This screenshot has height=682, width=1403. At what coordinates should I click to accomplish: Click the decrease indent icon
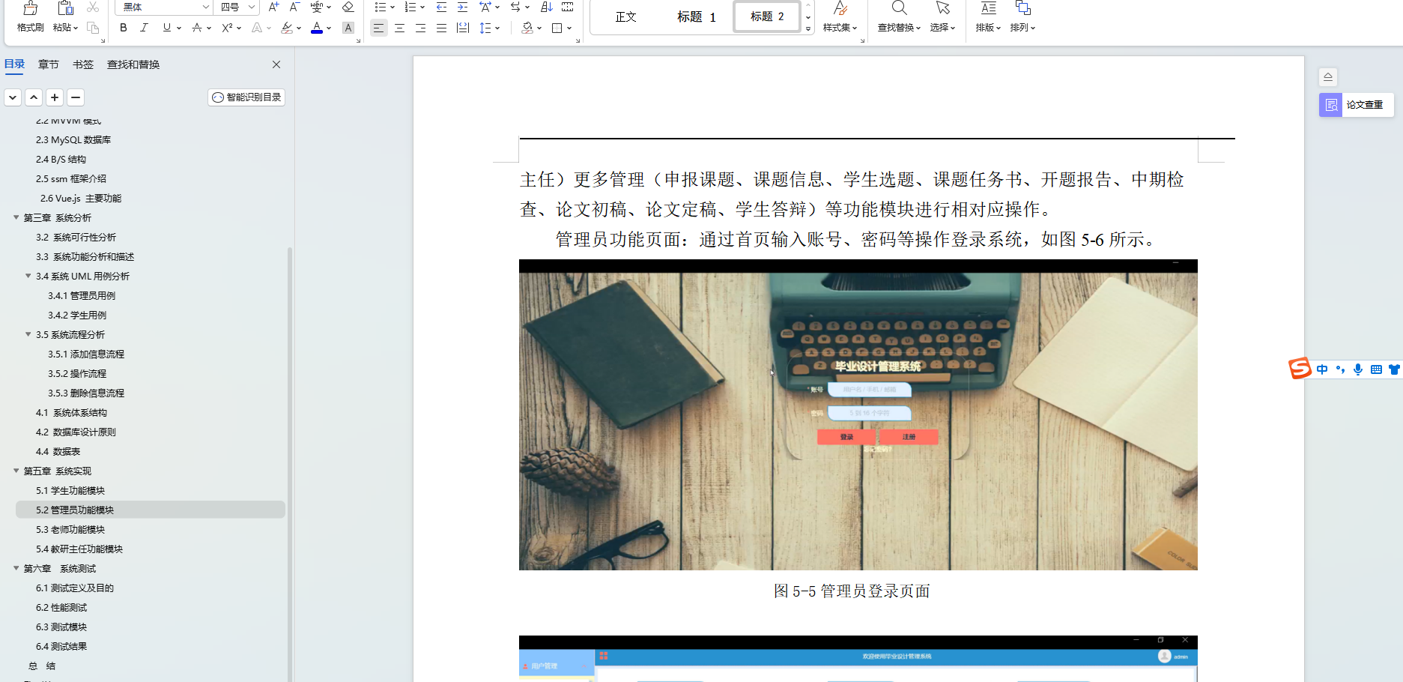click(441, 7)
